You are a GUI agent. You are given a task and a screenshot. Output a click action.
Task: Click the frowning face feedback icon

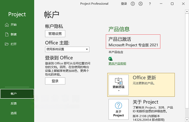141,4
